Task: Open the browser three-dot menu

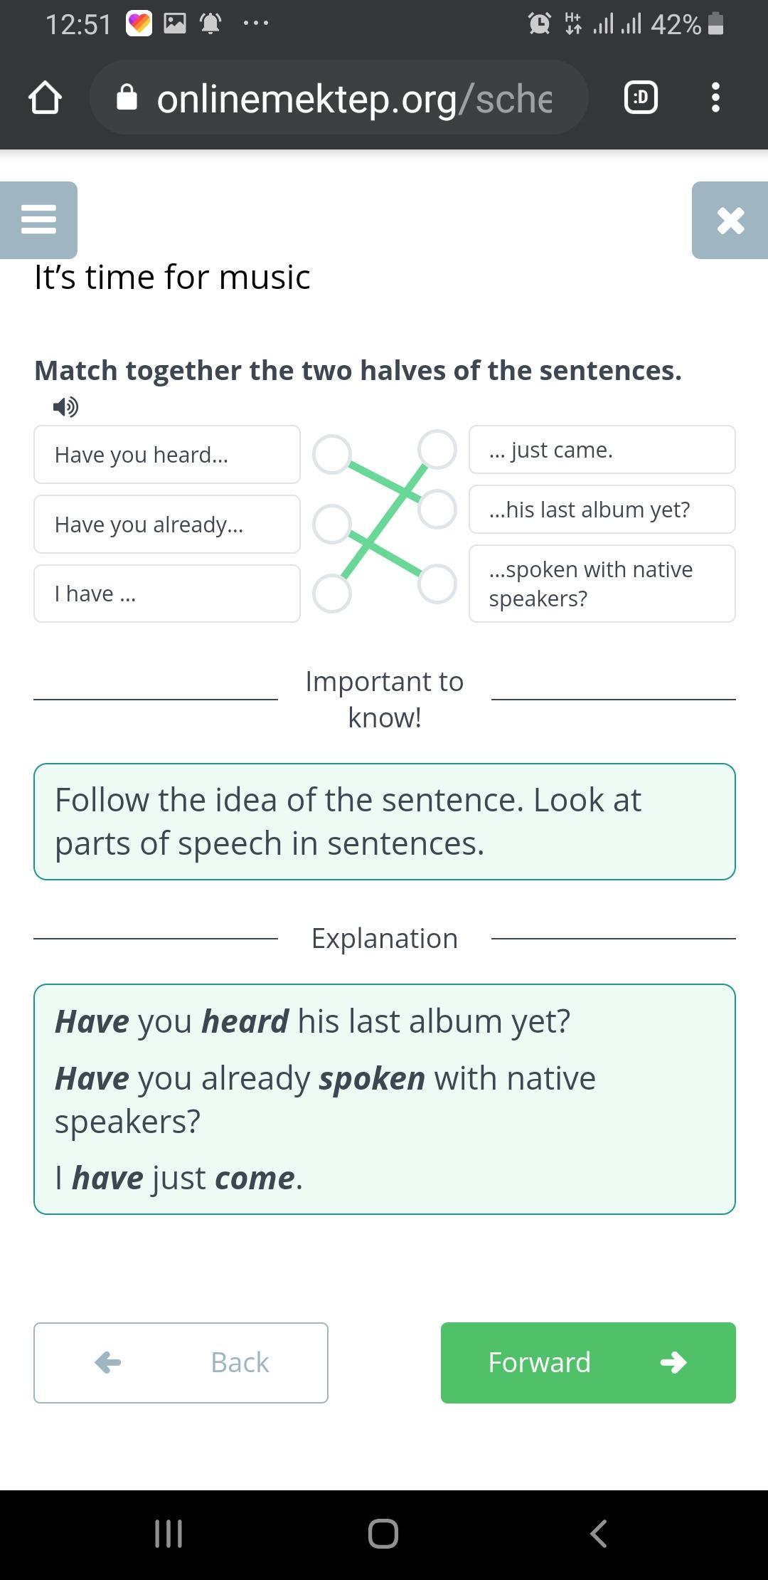Action: point(715,98)
